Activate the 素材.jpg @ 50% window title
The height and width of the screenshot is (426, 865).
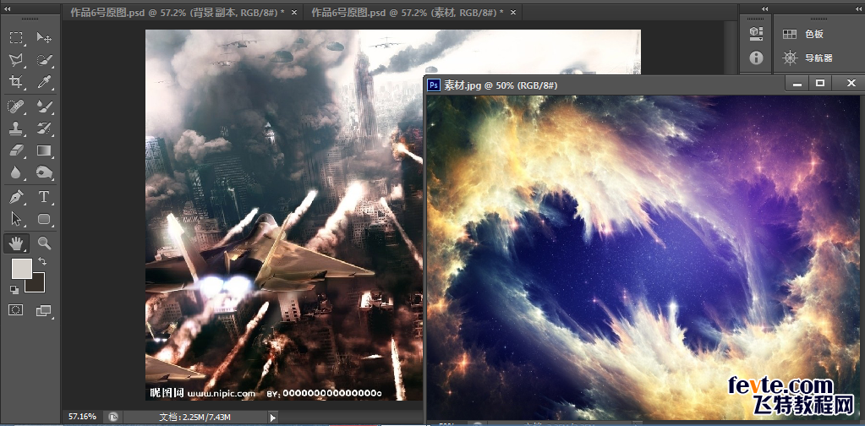tap(501, 85)
